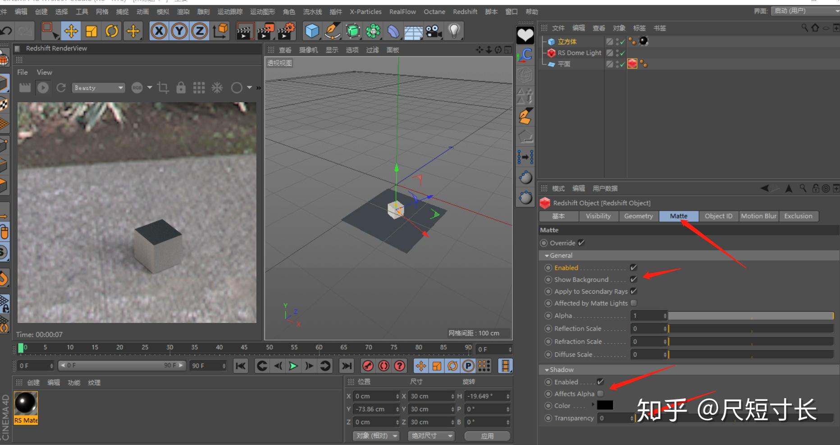
Task: Disable Show Background in Matte settings
Action: [634, 279]
